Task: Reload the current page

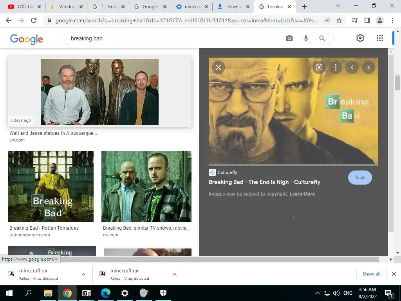Action: (34, 20)
